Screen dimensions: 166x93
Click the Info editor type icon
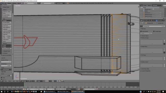click(2, 3)
